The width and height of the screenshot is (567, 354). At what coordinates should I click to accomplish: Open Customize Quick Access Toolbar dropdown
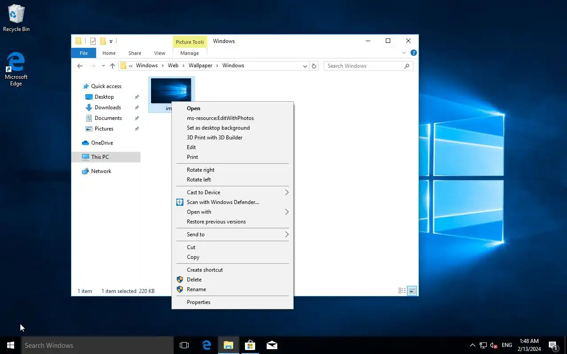[x=111, y=41]
